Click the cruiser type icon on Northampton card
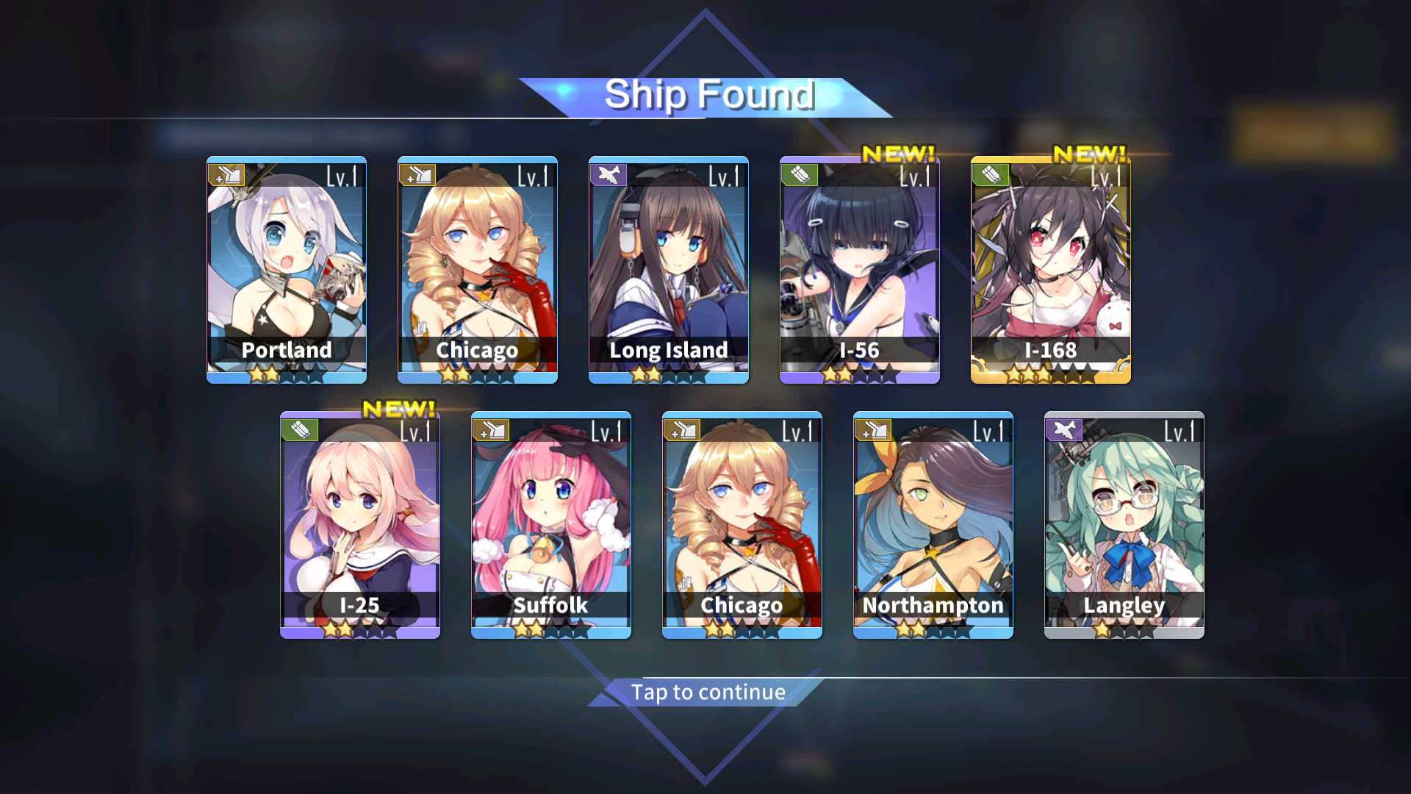Viewport: 1411px width, 794px height. (x=873, y=430)
